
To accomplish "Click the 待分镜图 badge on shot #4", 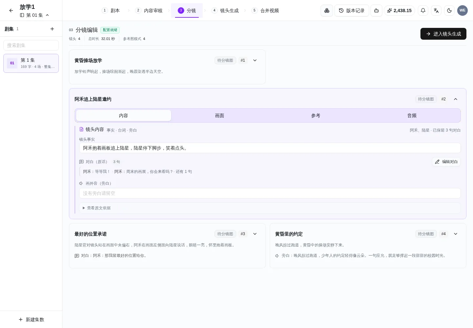I will pos(426,234).
